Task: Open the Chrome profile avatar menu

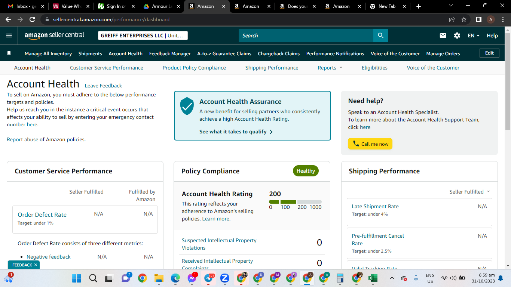Action: point(491,19)
